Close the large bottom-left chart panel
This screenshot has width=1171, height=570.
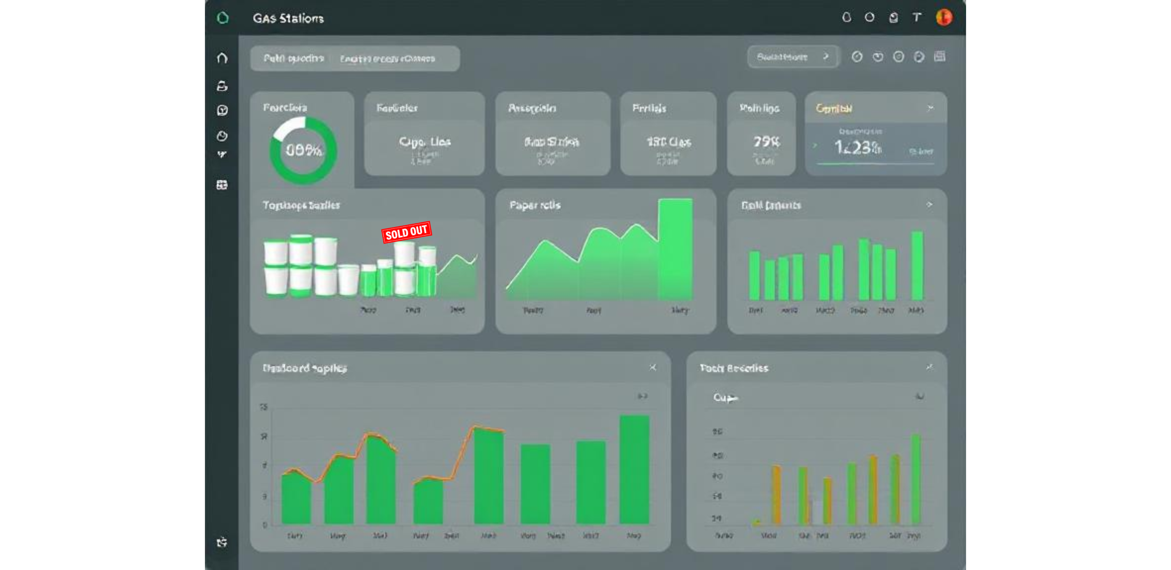pyautogui.click(x=653, y=367)
